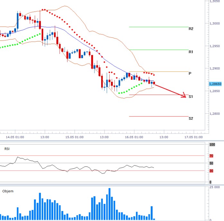Click the S2 support level label
This screenshot has width=224, height=221.
[x=191, y=118]
